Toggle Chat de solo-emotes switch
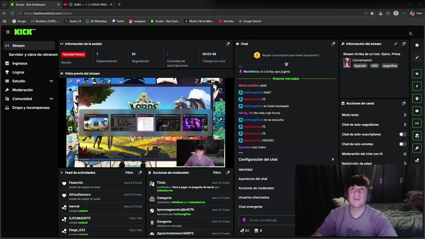The width and height of the screenshot is (425, 239). click(x=402, y=144)
